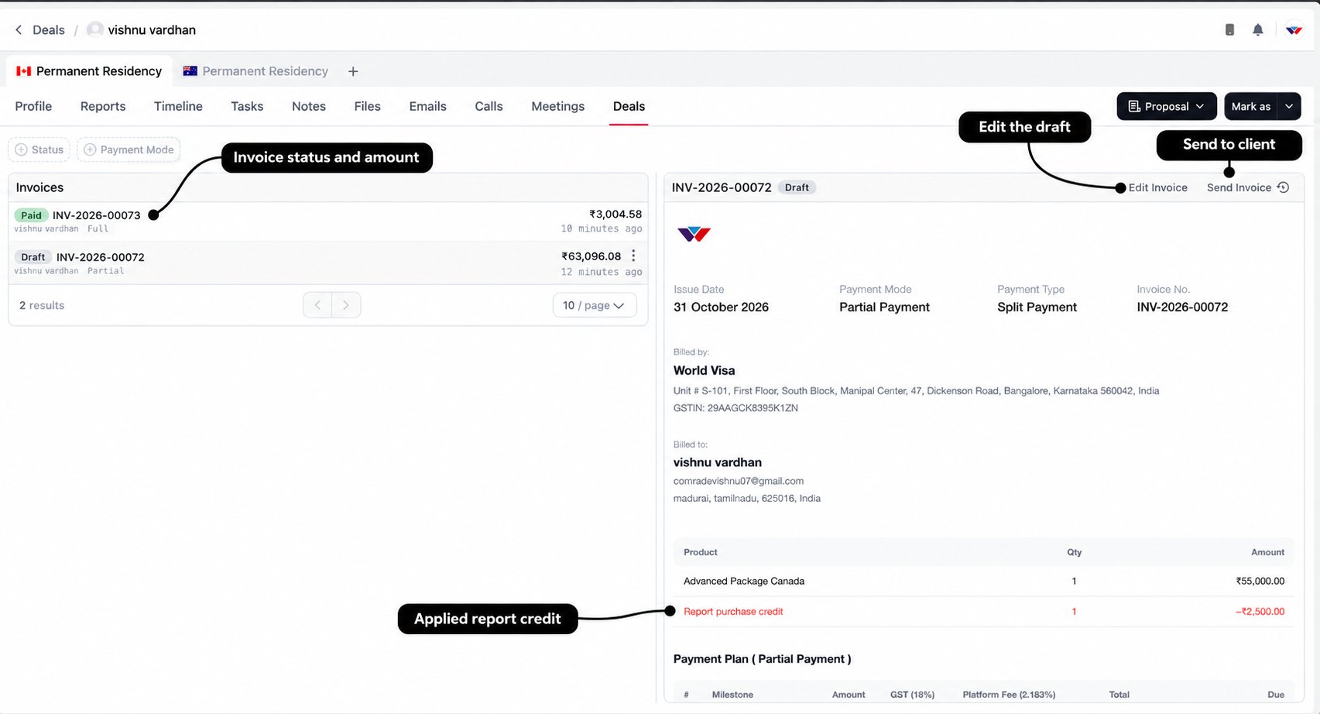Select the Canada Permanent Residency tab
The height and width of the screenshot is (714, 1320).
click(89, 71)
